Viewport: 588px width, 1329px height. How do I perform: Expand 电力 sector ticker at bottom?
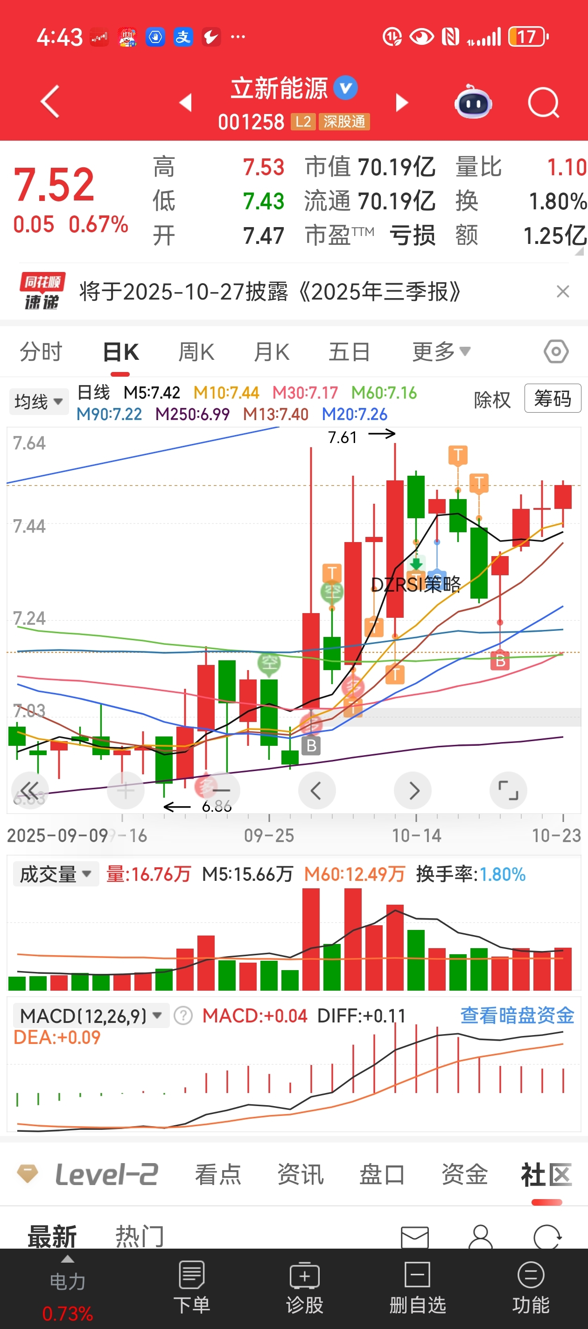coord(68,1287)
